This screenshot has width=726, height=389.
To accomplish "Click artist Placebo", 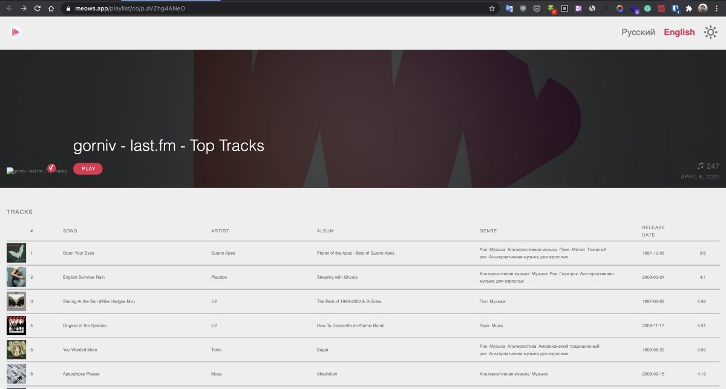I will pyautogui.click(x=220, y=277).
